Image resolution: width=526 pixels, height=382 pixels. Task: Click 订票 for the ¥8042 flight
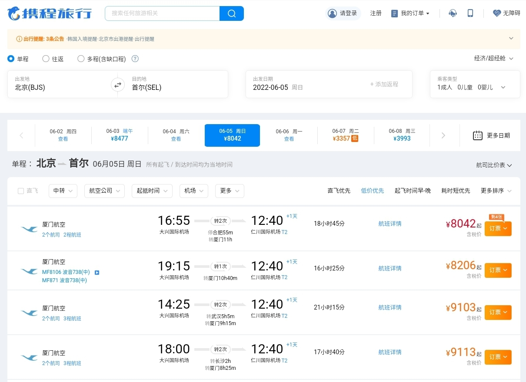click(498, 229)
